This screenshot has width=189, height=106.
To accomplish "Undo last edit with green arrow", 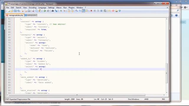I will [45, 11].
